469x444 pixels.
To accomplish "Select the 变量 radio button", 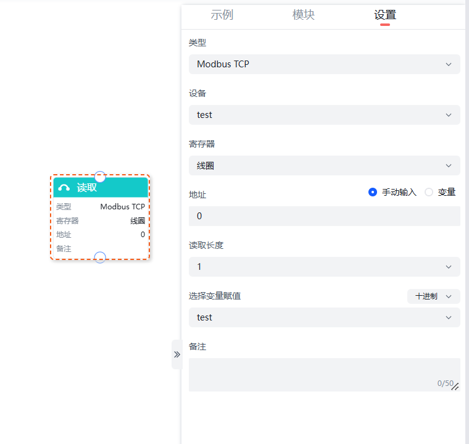I will coord(429,192).
